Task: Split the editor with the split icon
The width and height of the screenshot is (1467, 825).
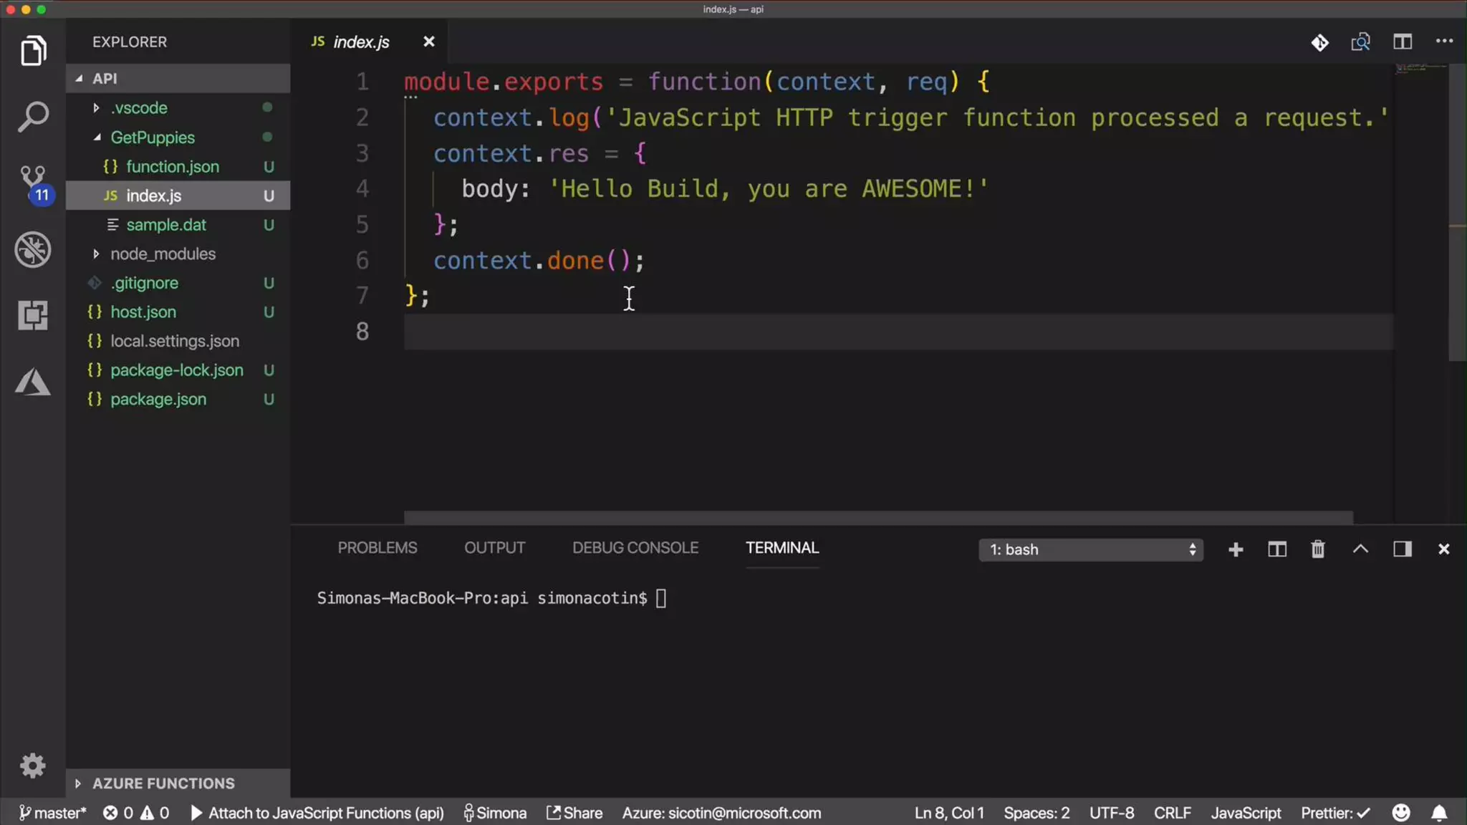Action: click(x=1402, y=42)
